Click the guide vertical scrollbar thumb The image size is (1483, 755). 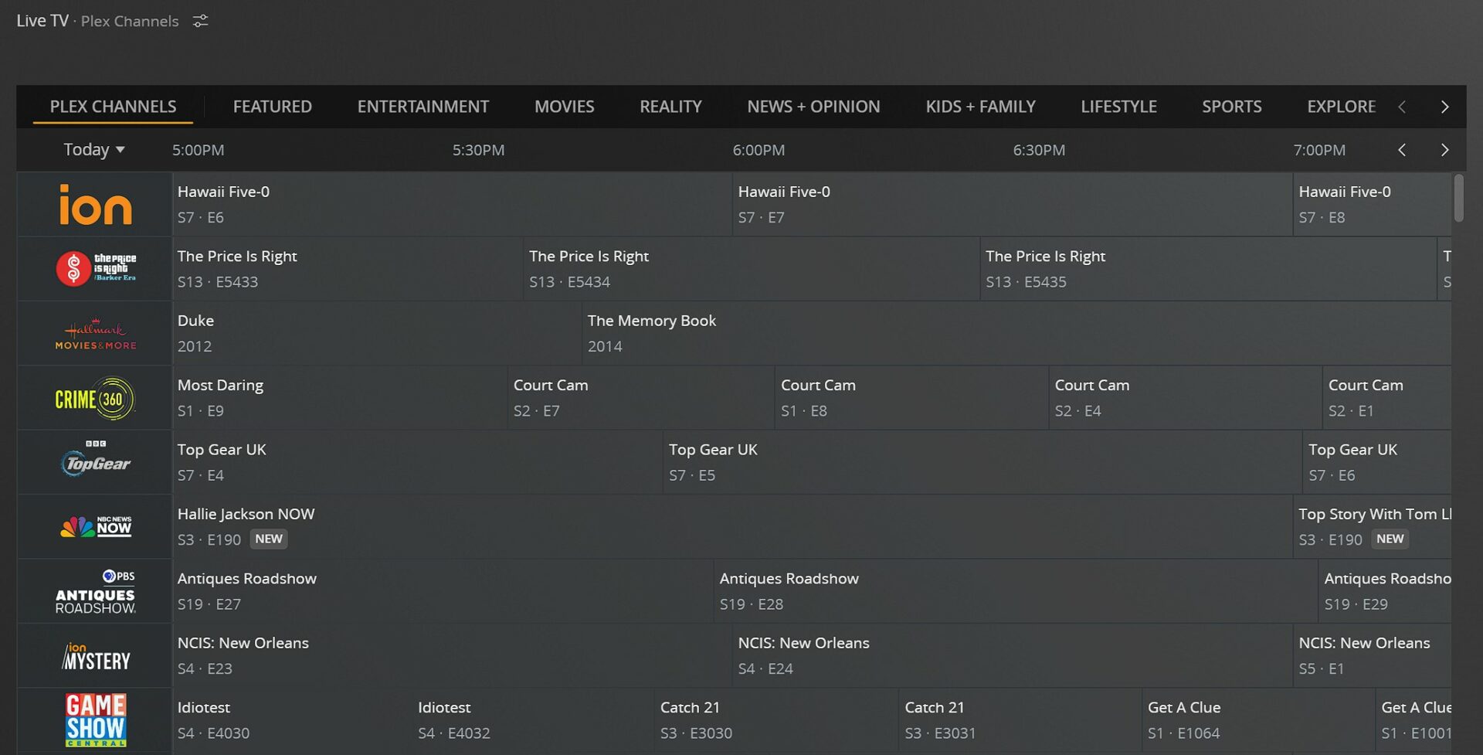coord(1458,198)
